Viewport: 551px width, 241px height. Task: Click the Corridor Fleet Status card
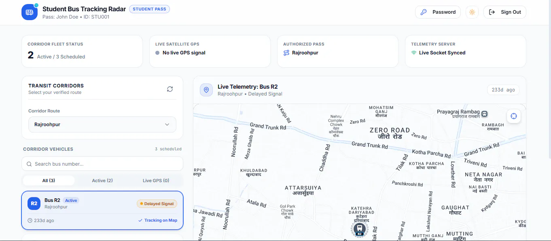point(82,51)
